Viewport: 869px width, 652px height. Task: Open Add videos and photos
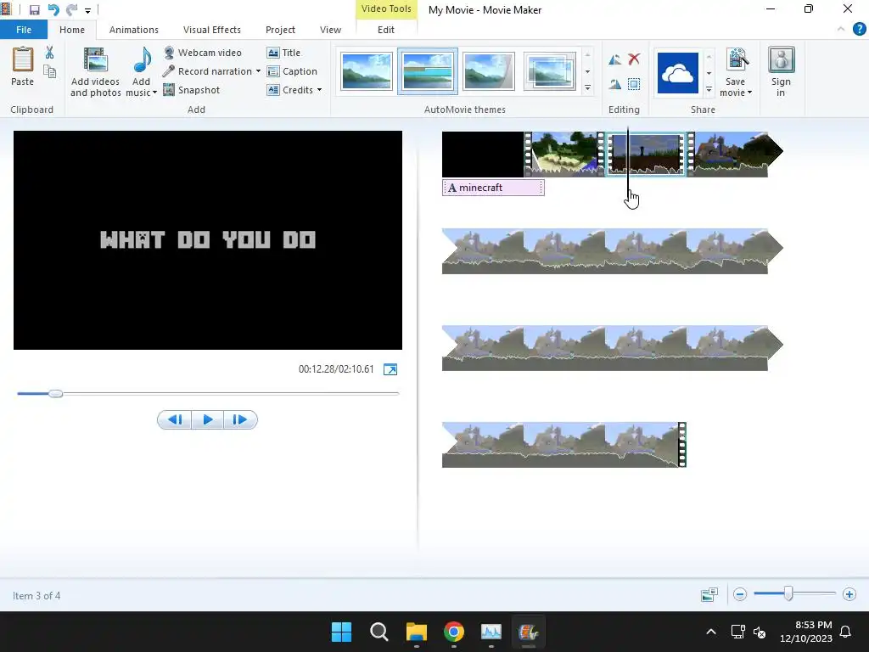pos(95,72)
